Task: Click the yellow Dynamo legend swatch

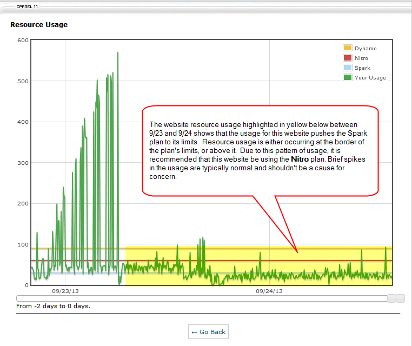Action: tap(347, 49)
